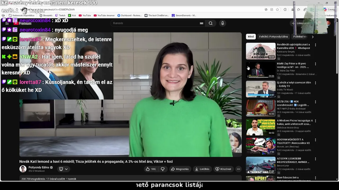Open the Márki-Zay Péter M1 video thumbnail
The width and height of the screenshot is (339, 190).
(261, 70)
